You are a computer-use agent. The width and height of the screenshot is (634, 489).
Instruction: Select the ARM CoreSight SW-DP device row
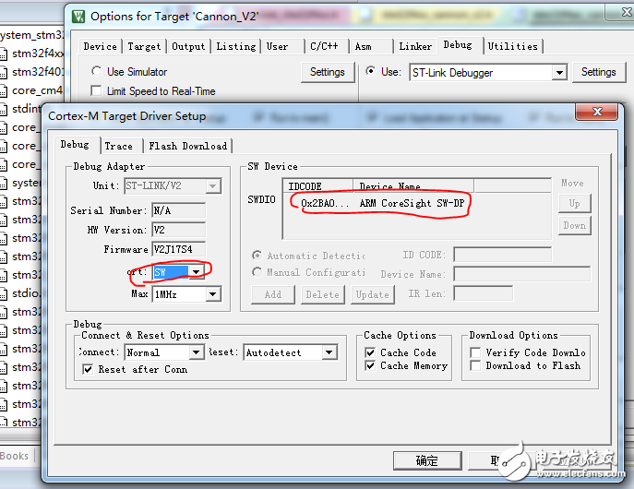tap(380, 203)
